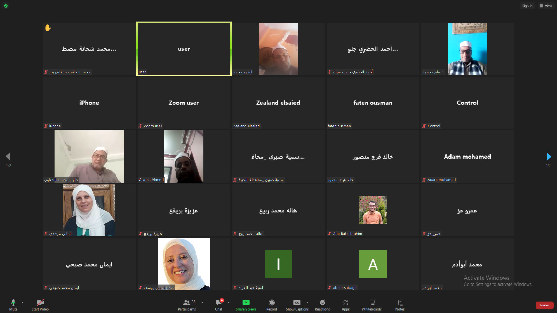Viewport: 557px width, 313px height.
Task: Open Whiteboards
Action: pyautogui.click(x=371, y=305)
